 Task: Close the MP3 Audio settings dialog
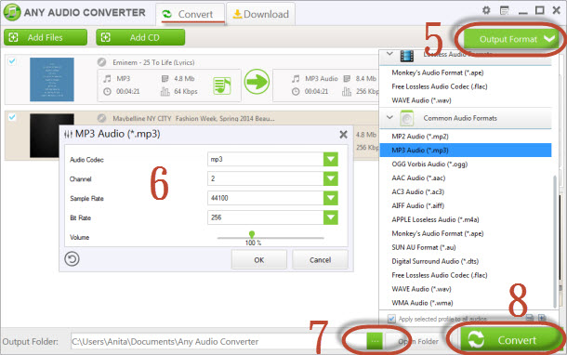[x=343, y=135]
